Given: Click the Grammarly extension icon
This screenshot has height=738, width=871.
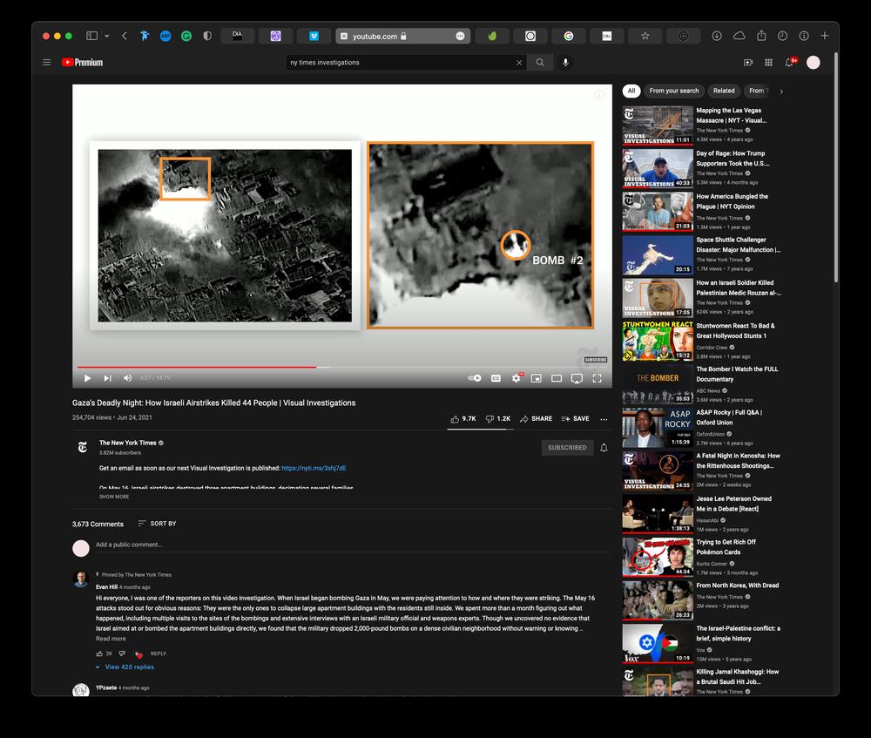Looking at the screenshot, I should pos(186,36).
